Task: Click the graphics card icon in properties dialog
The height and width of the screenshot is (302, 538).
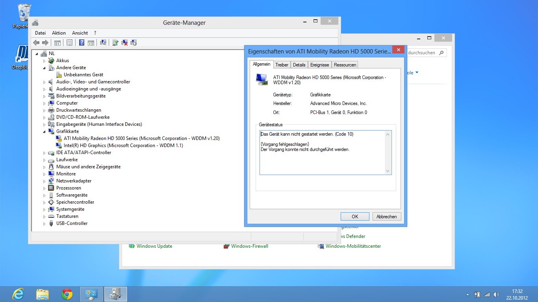Action: 262,80
